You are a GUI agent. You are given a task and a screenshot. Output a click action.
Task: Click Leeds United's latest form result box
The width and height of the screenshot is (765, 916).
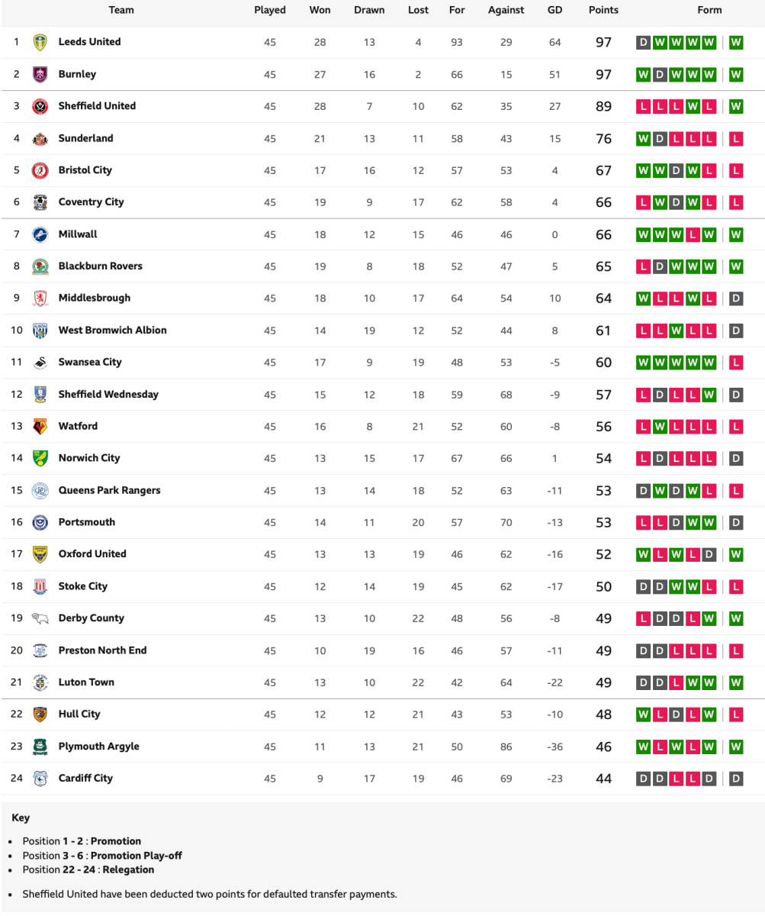pos(736,43)
